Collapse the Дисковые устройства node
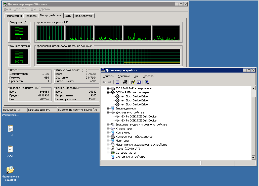 (108, 113)
